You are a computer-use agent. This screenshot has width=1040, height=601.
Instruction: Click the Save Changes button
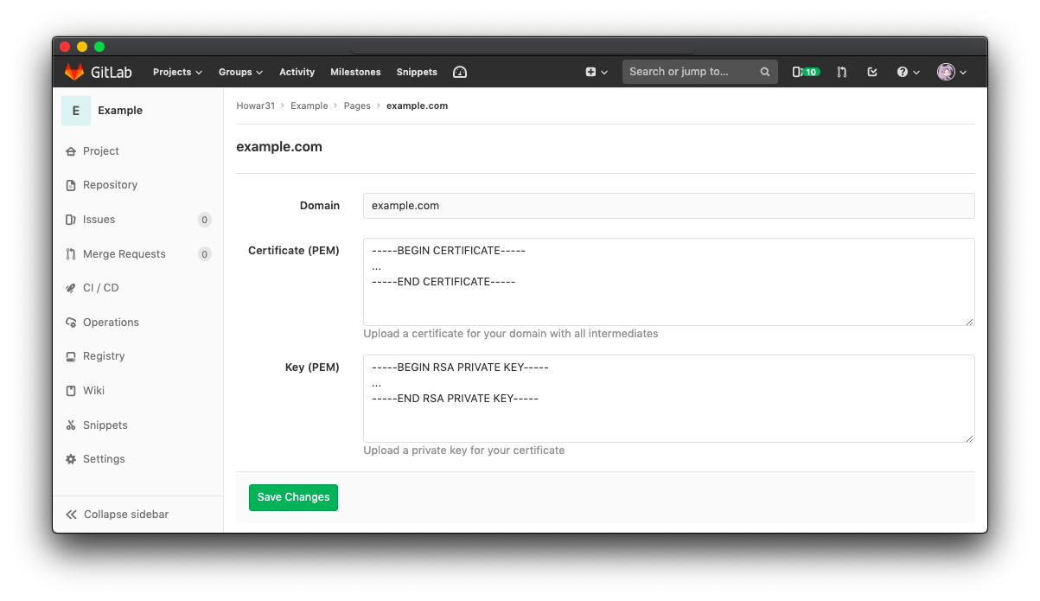point(293,497)
